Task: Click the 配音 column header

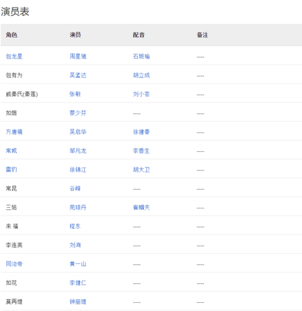Action: pos(139,35)
